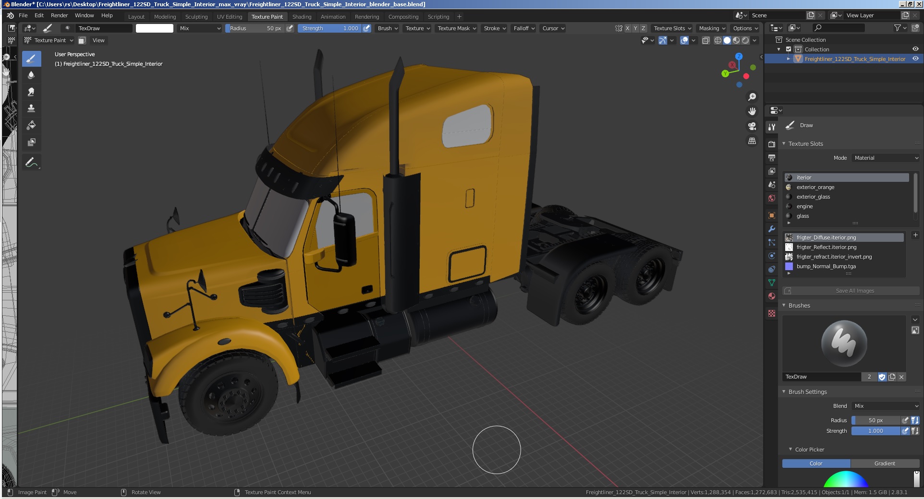Open the Physics properties tab

pos(772,256)
